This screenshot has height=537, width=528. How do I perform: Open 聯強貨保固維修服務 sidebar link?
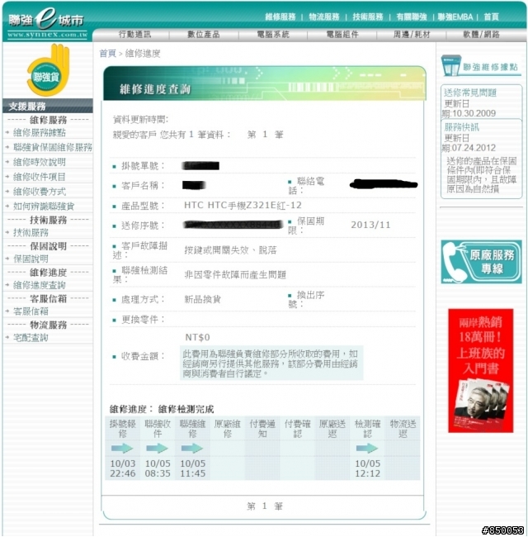pos(53,147)
